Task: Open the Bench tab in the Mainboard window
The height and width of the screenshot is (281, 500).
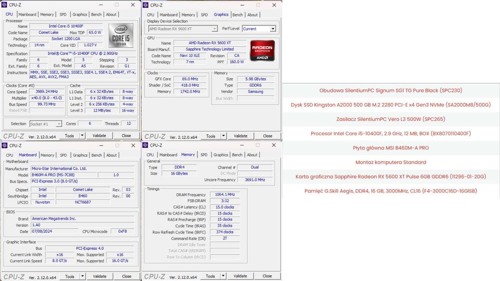Action: pos(96,155)
